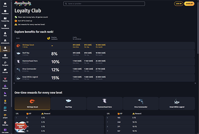Open the Christmas games category

pos(5,87)
